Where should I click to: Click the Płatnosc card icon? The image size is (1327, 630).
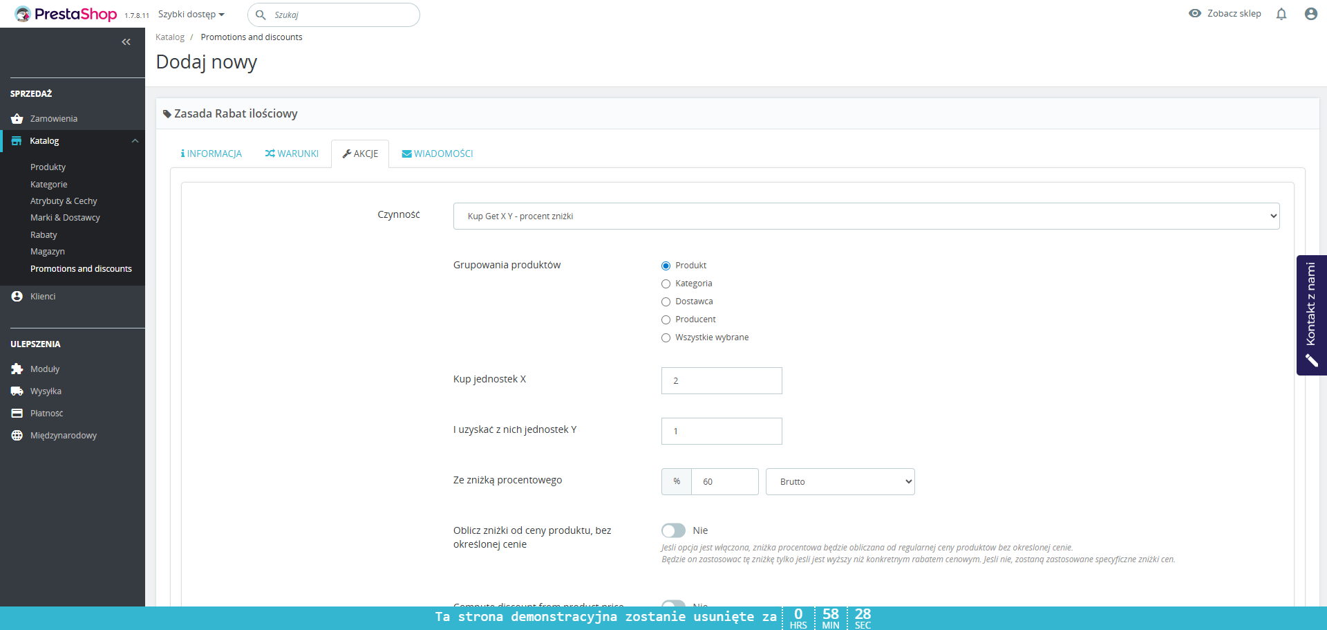(x=17, y=414)
